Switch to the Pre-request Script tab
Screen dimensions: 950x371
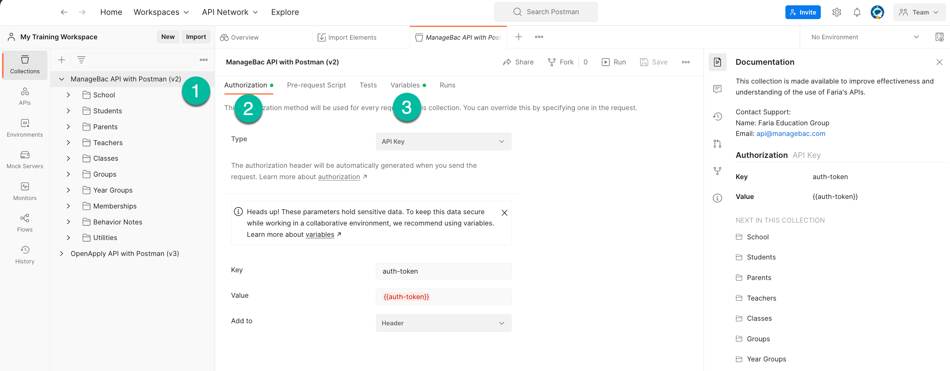pyautogui.click(x=316, y=85)
